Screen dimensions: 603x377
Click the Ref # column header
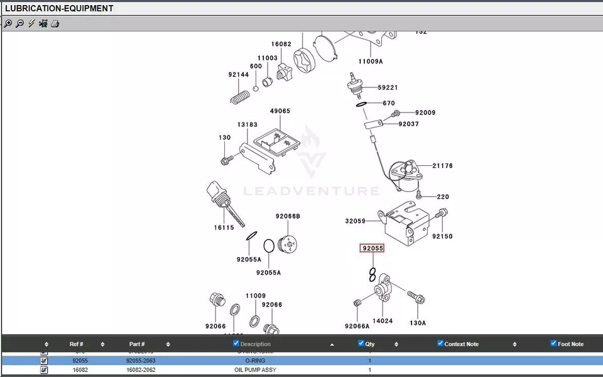tap(76, 344)
